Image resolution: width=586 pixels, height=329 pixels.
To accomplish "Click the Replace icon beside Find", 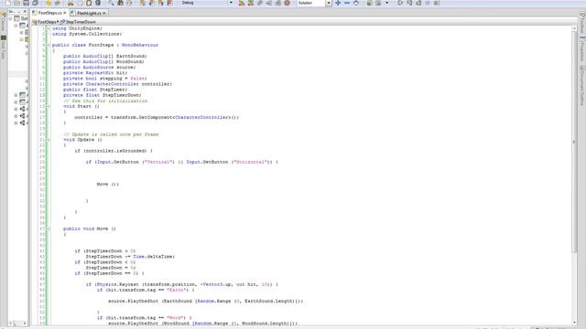I will (120, 3).
